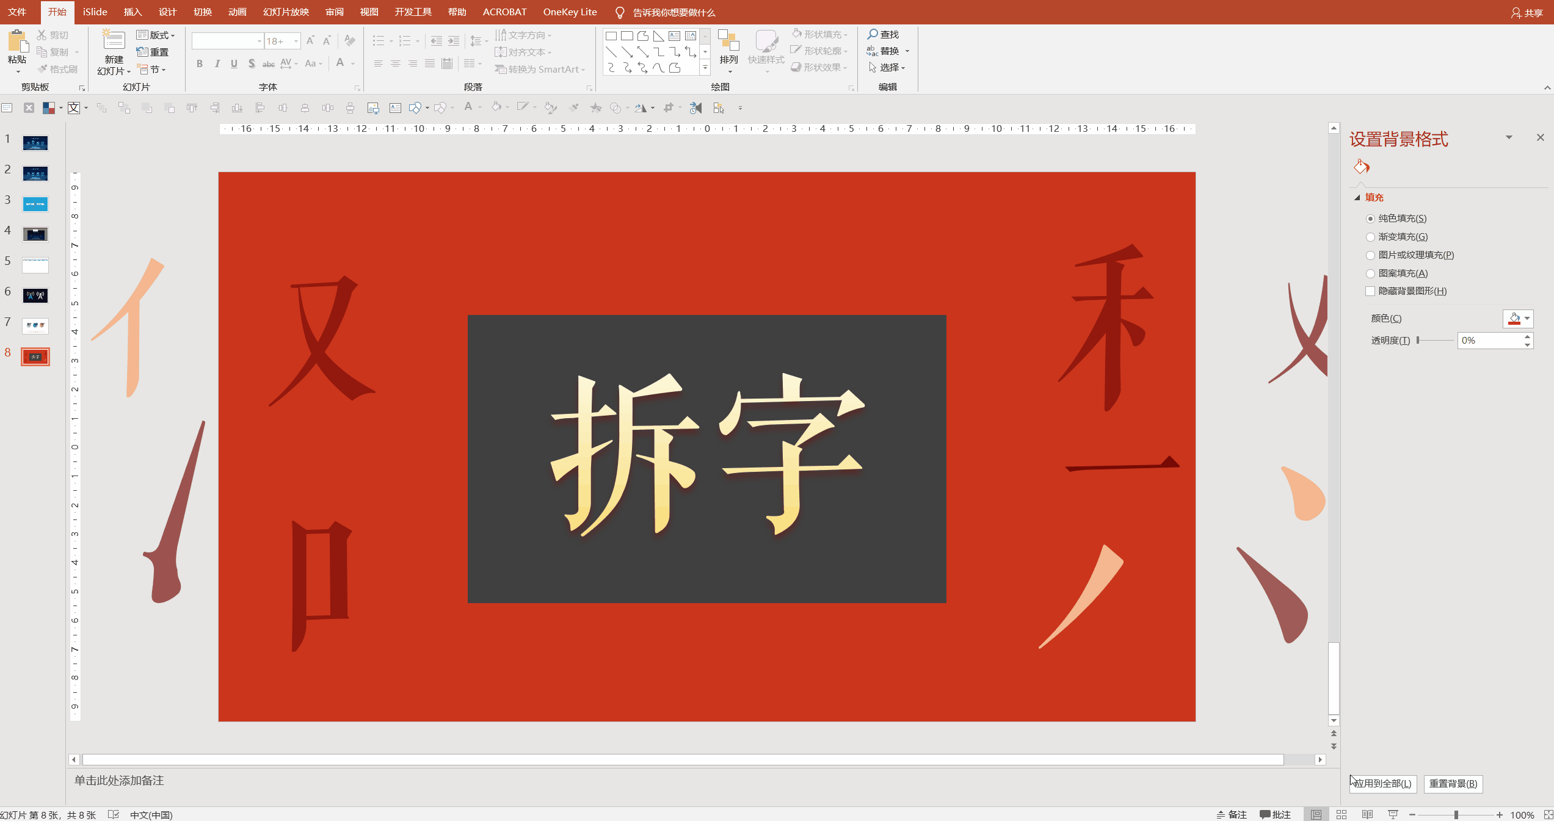This screenshot has width=1554, height=821.
Task: Click 应用到全部 button
Action: click(x=1383, y=783)
